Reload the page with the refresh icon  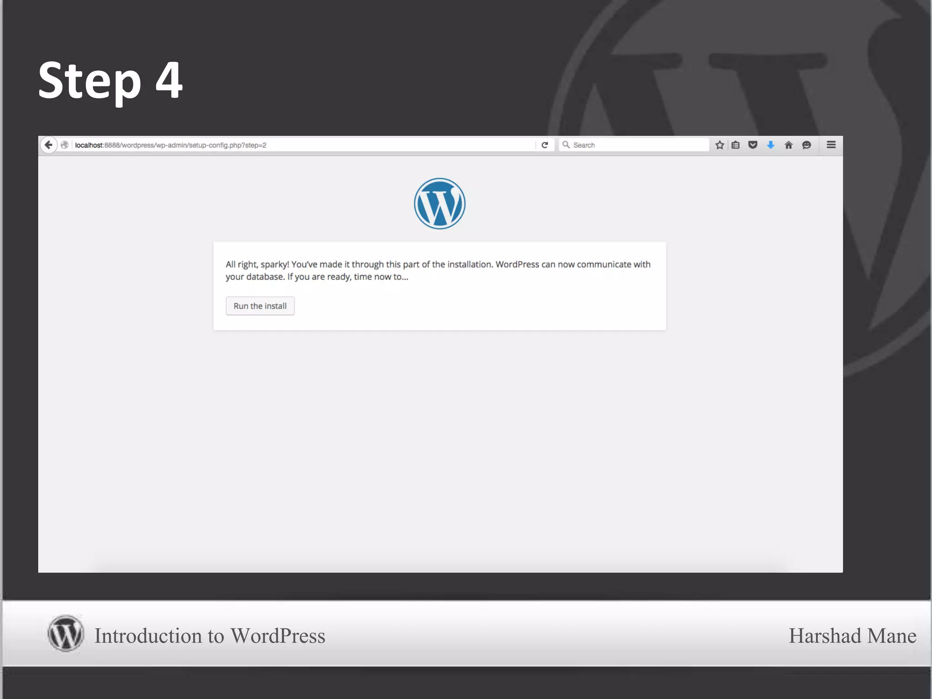click(545, 145)
